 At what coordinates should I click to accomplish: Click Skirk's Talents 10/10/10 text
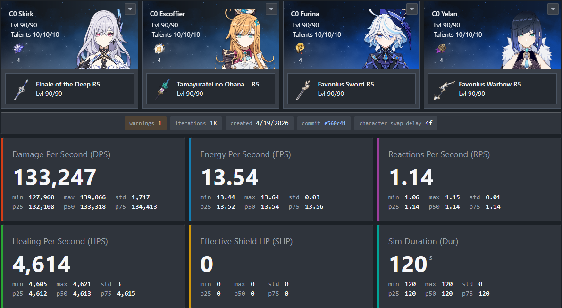coord(35,35)
